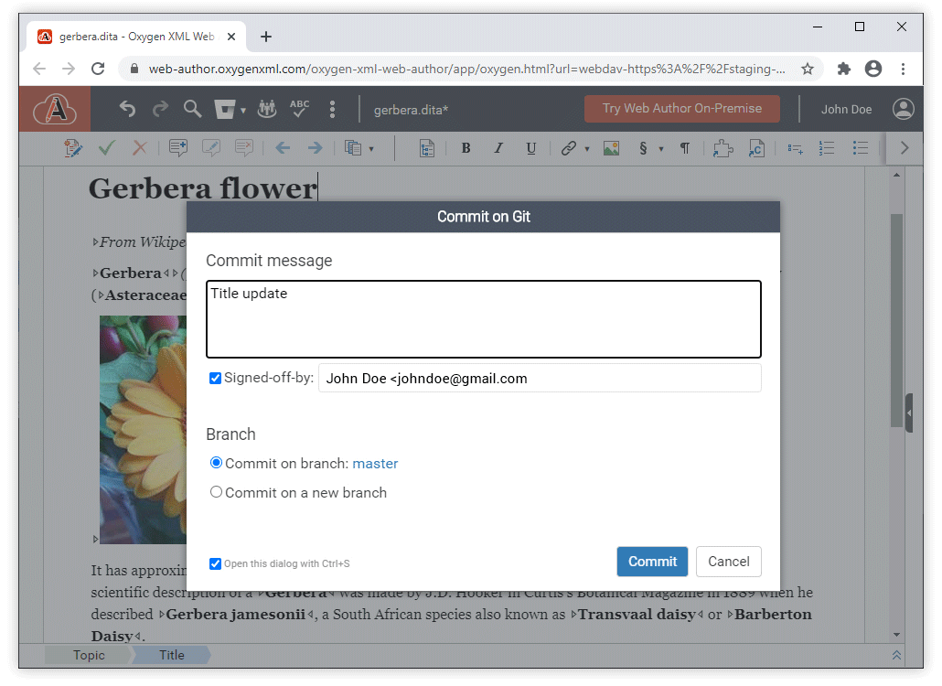Reject the tracked change with red X

[x=139, y=148]
